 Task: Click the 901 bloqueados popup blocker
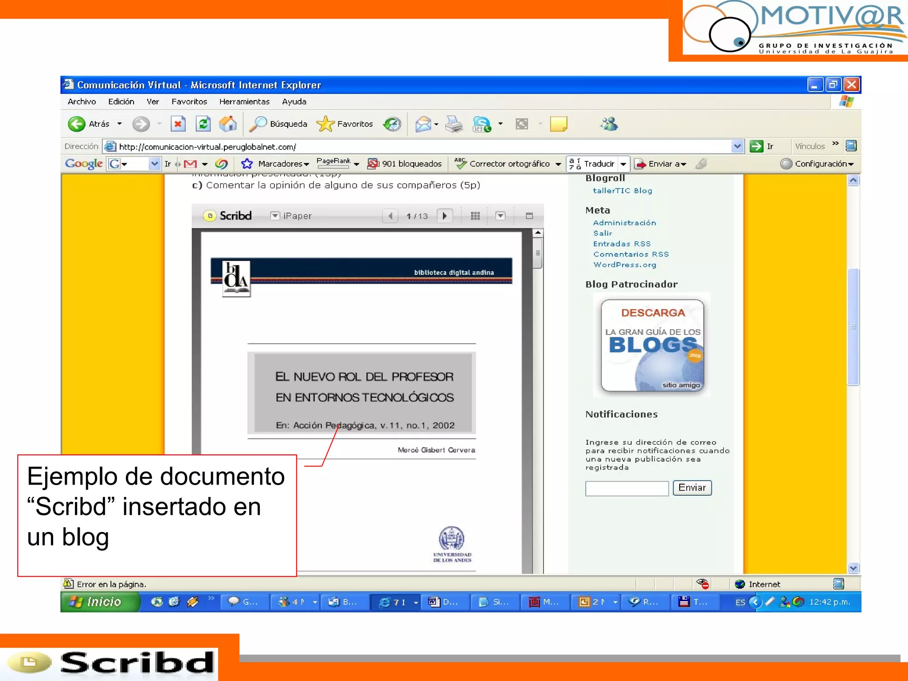coord(405,164)
